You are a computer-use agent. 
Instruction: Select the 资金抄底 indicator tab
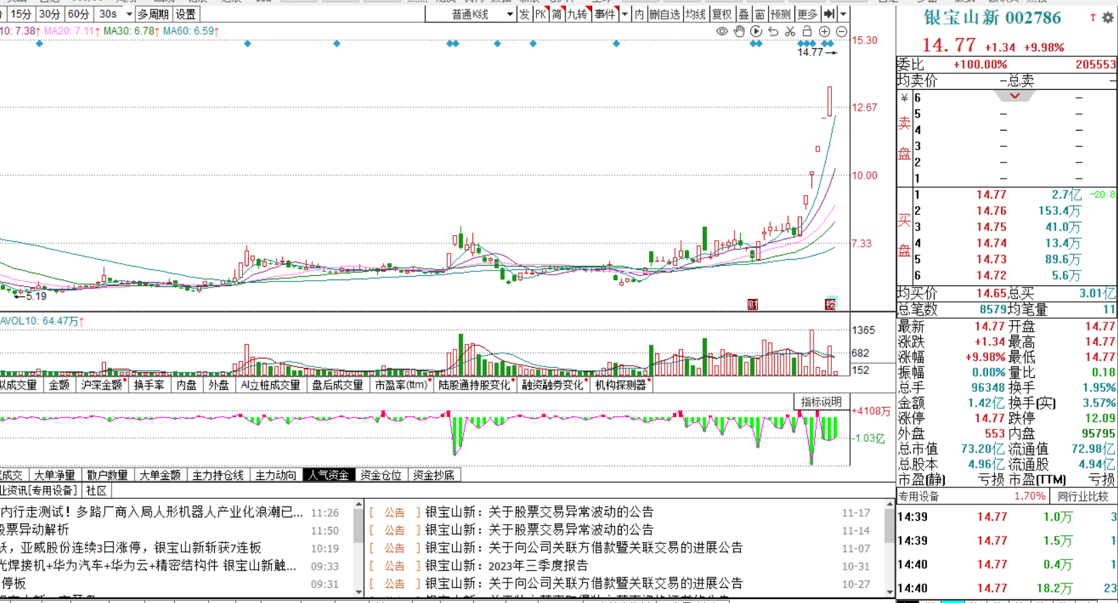point(434,475)
